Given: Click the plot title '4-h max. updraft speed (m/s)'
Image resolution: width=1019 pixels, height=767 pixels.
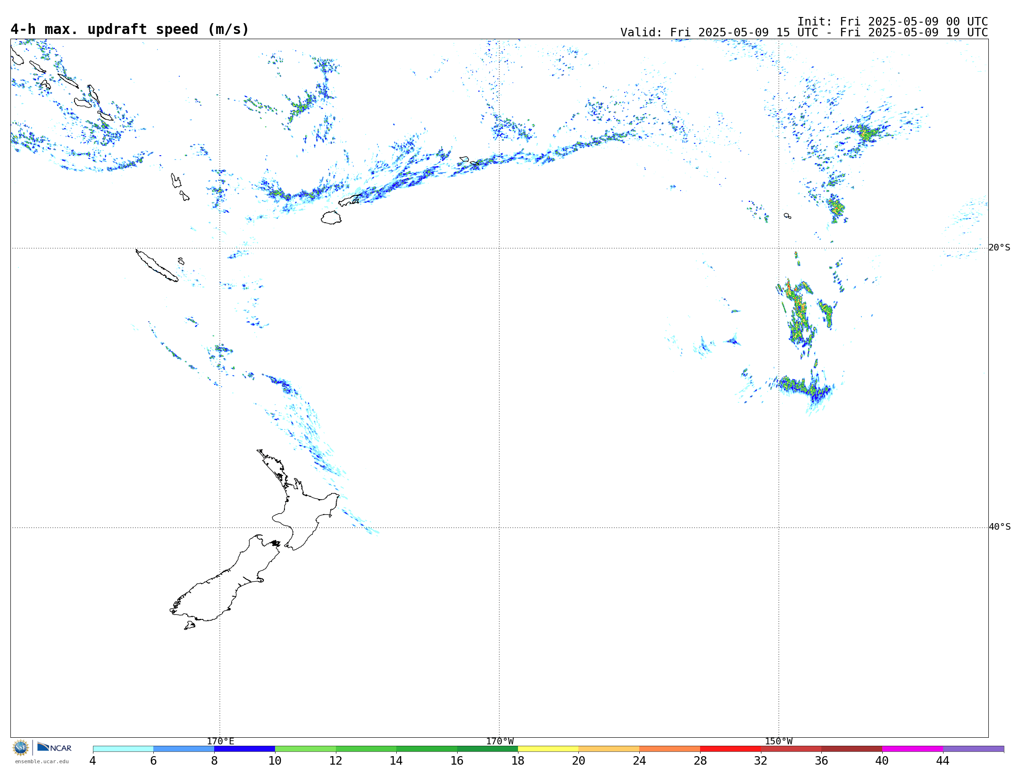Looking at the screenshot, I should pos(130,29).
